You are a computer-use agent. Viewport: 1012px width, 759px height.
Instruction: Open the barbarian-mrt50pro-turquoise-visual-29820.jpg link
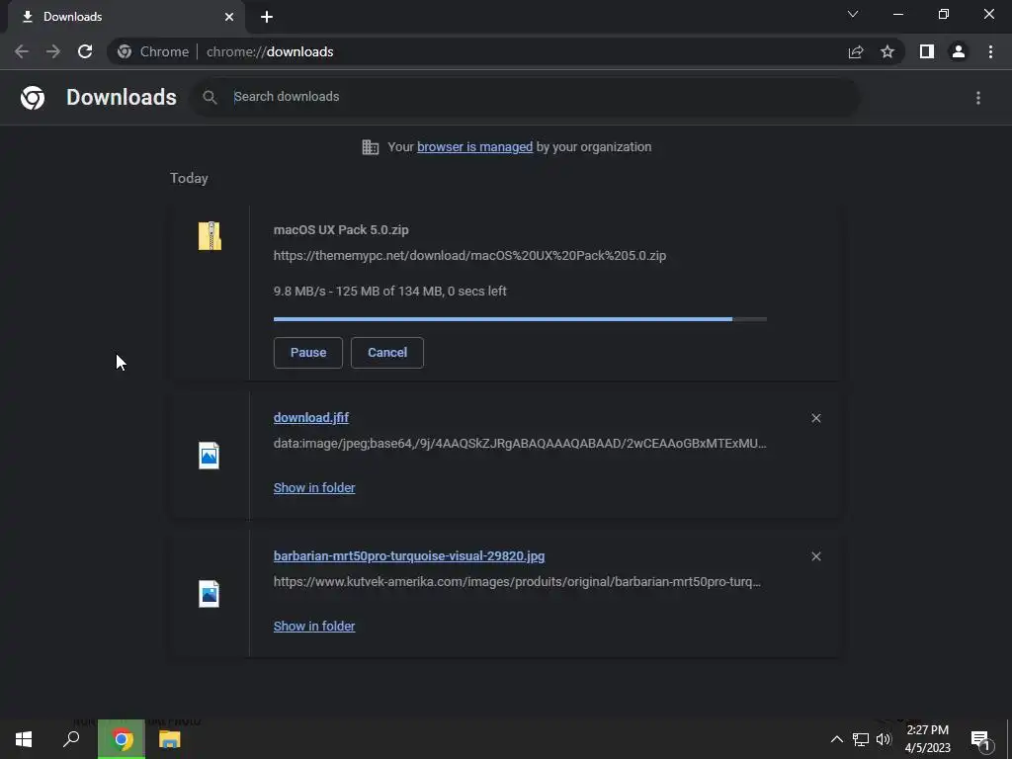(409, 555)
